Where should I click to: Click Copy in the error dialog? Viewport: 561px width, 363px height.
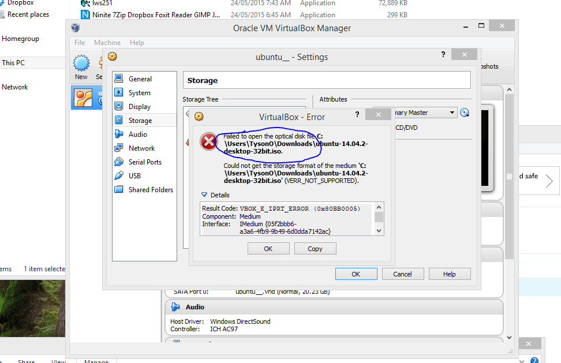click(315, 249)
